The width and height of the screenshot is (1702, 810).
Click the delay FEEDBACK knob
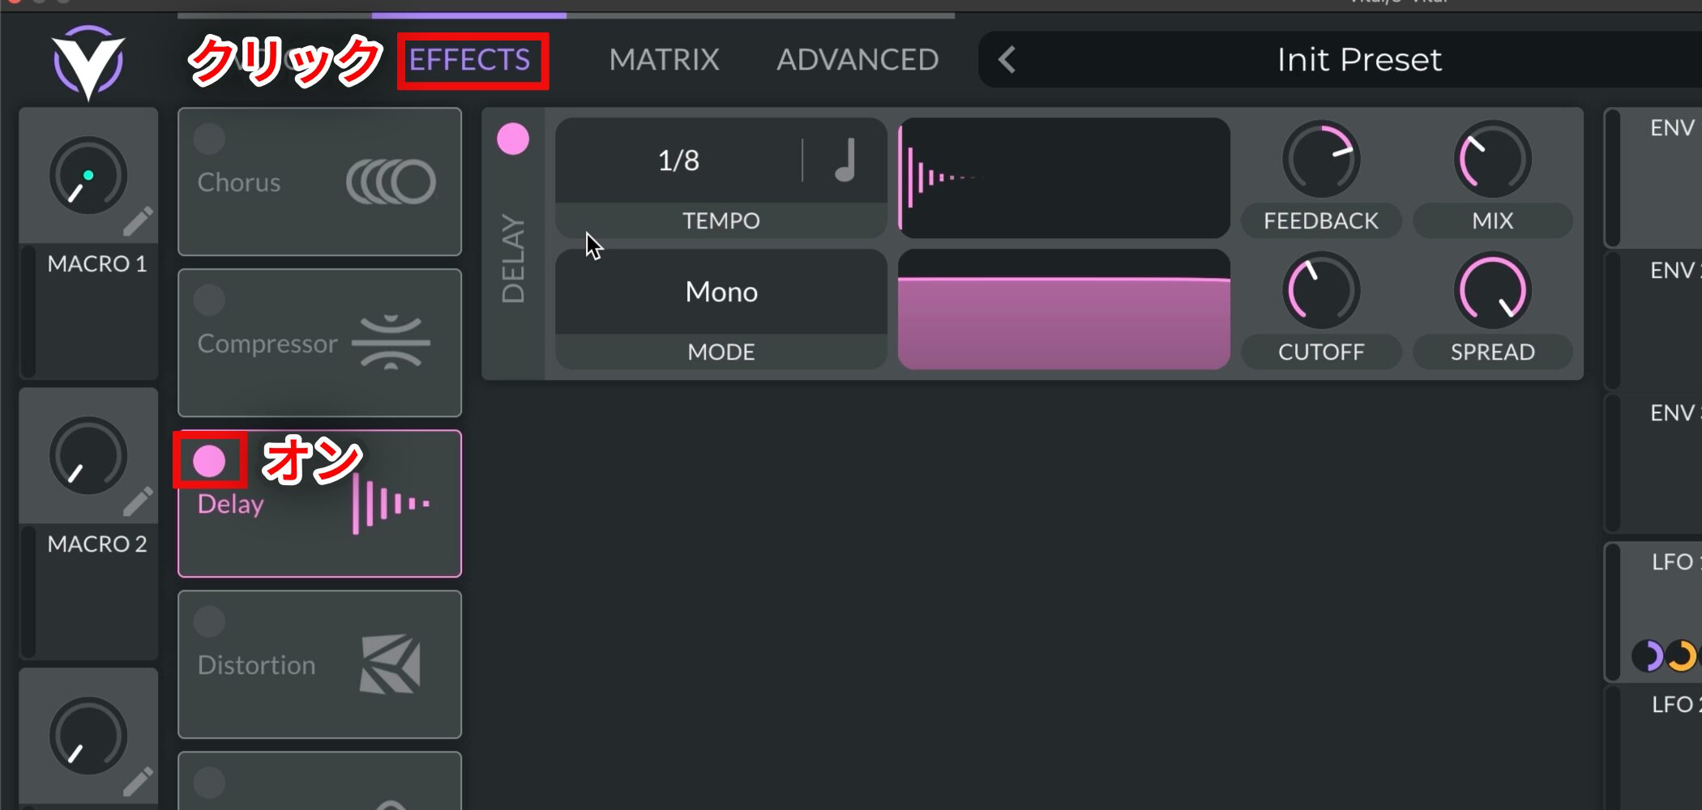[1321, 160]
